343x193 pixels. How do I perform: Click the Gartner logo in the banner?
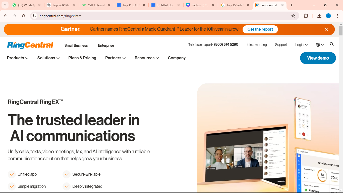(70, 29)
